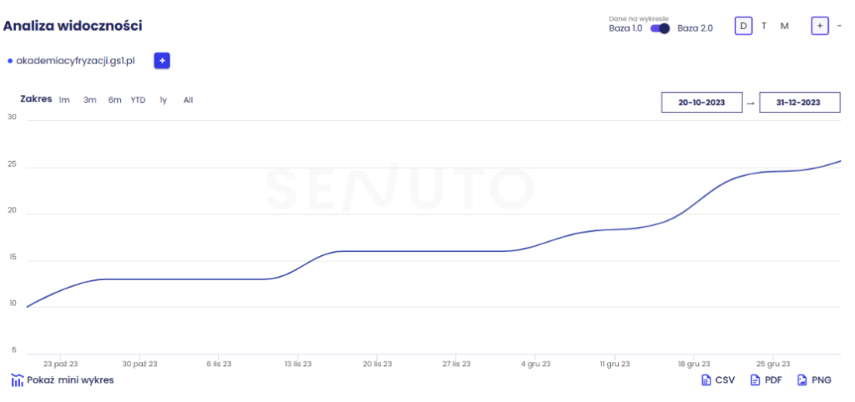Click the CSV file export icon

[706, 380]
